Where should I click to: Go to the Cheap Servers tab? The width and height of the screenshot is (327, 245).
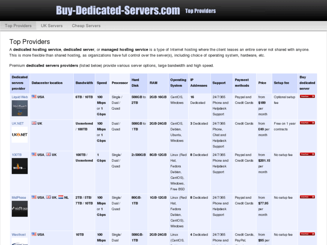(x=86, y=26)
